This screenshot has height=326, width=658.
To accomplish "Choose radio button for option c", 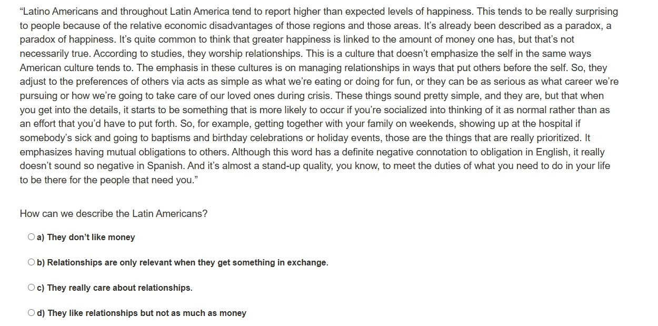I will (31, 288).
